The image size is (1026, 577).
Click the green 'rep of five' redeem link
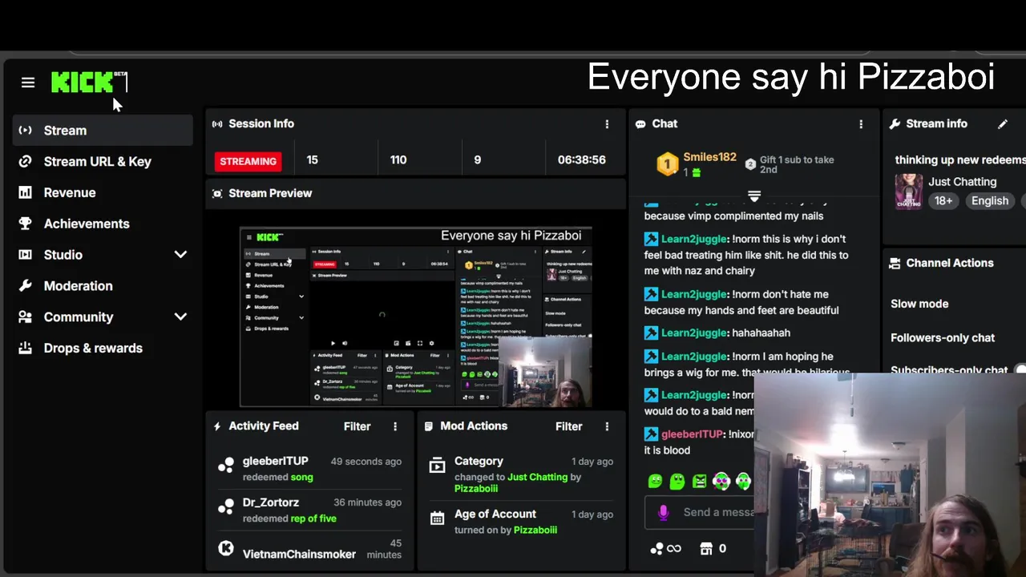tap(313, 519)
